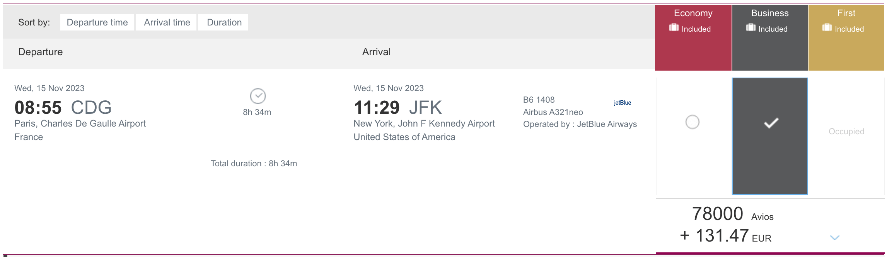
Task: Select the Business cabin header
Action: click(x=769, y=13)
